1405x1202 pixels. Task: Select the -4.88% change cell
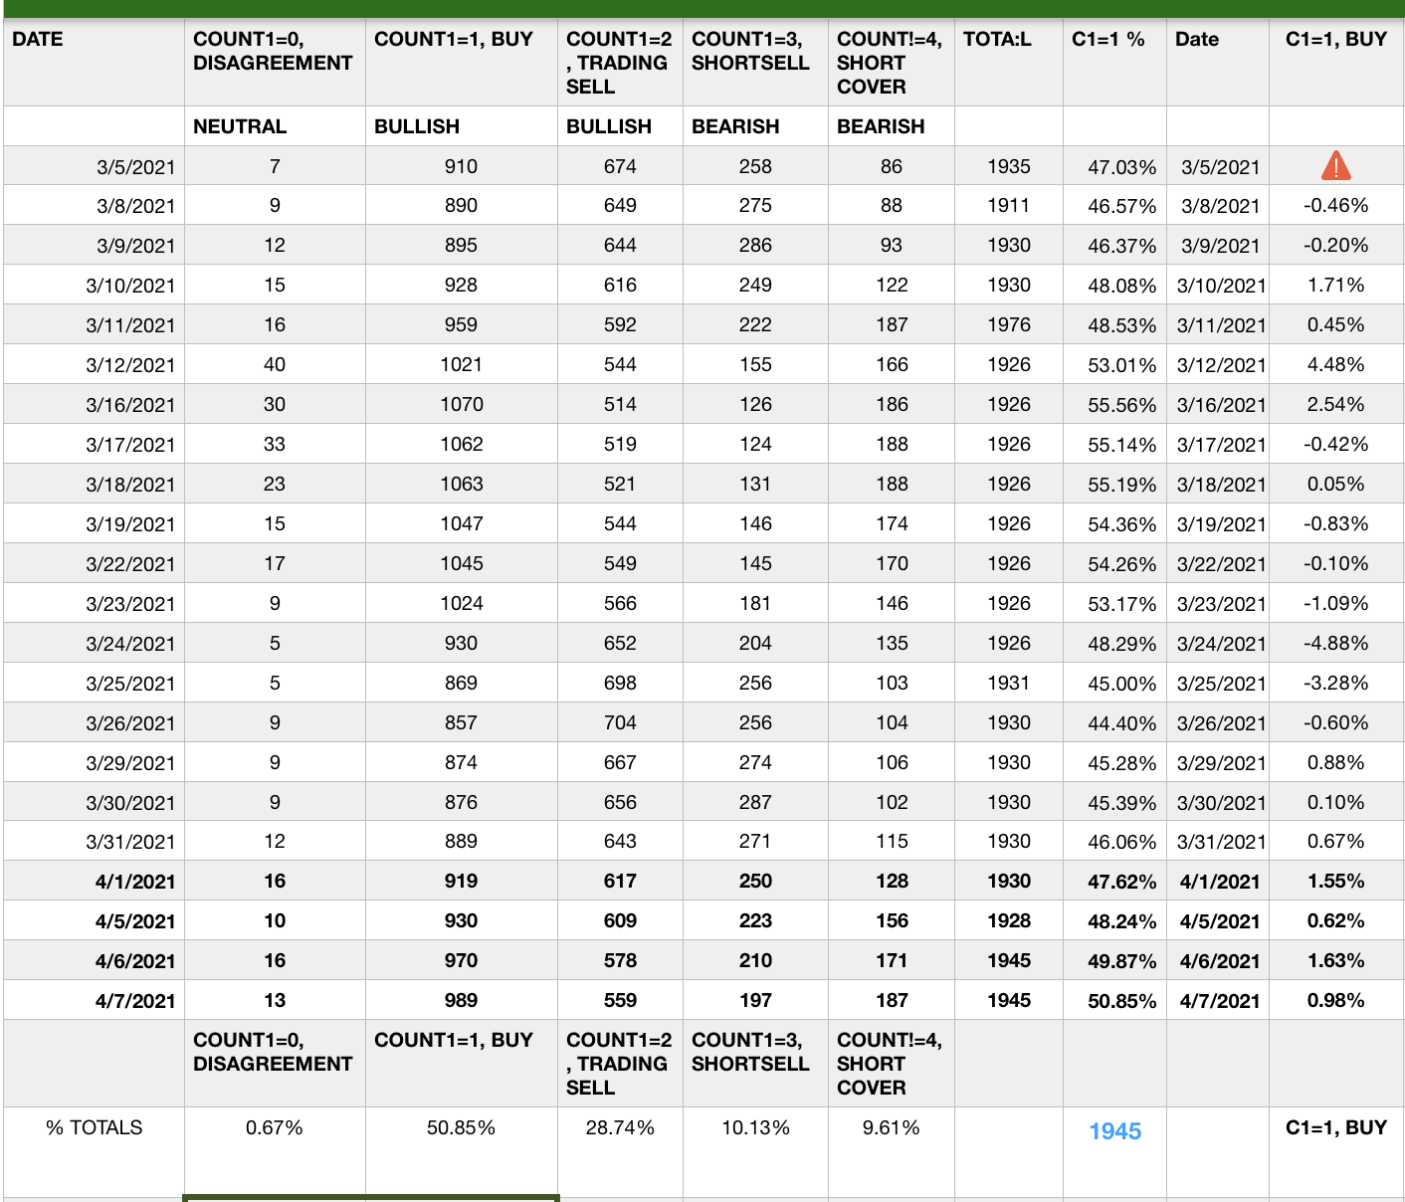coord(1335,644)
